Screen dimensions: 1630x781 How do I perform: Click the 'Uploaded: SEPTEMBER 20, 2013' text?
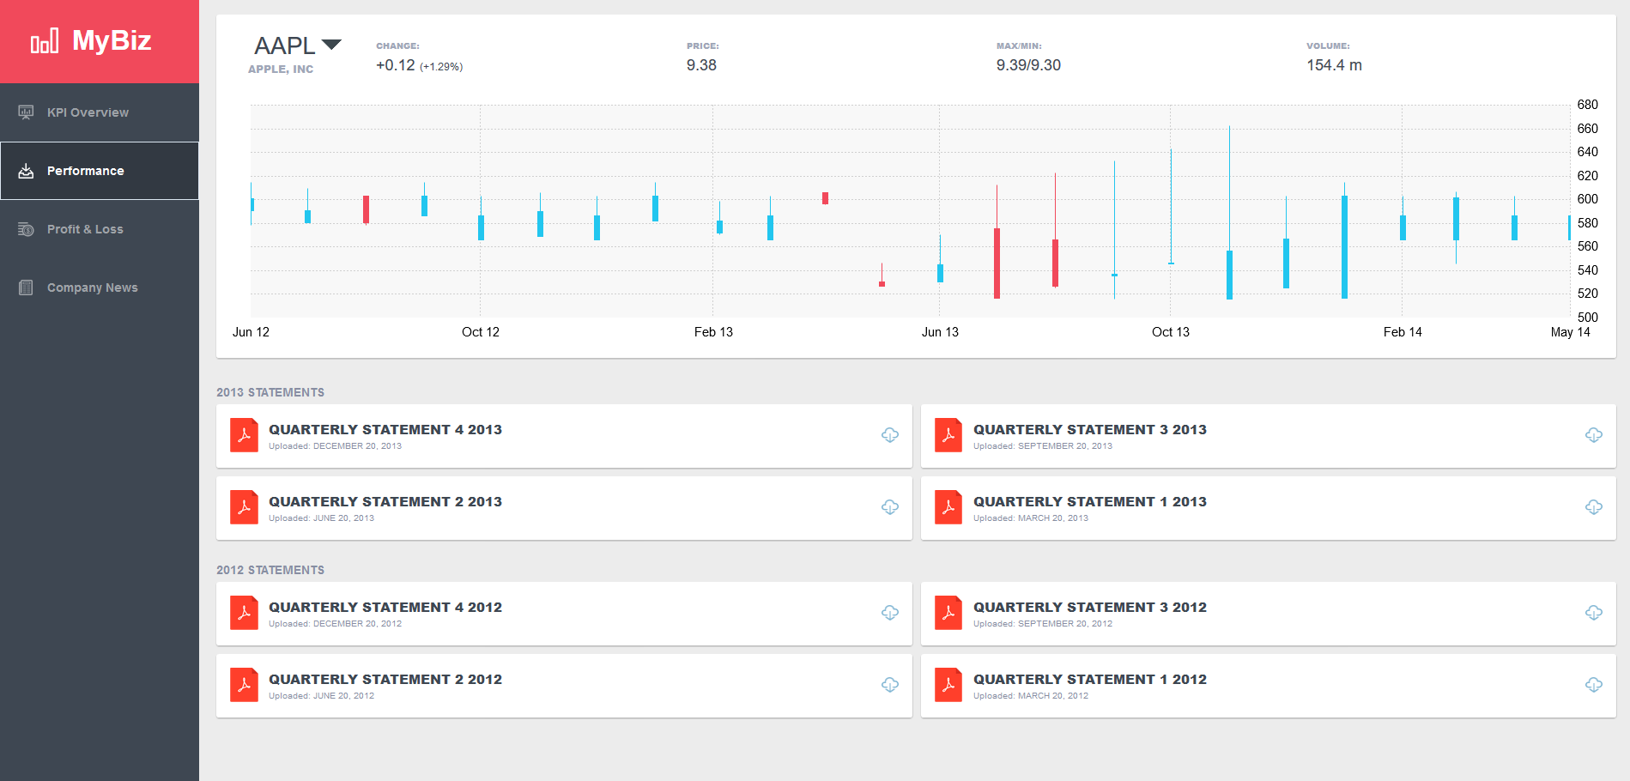[x=1043, y=446]
